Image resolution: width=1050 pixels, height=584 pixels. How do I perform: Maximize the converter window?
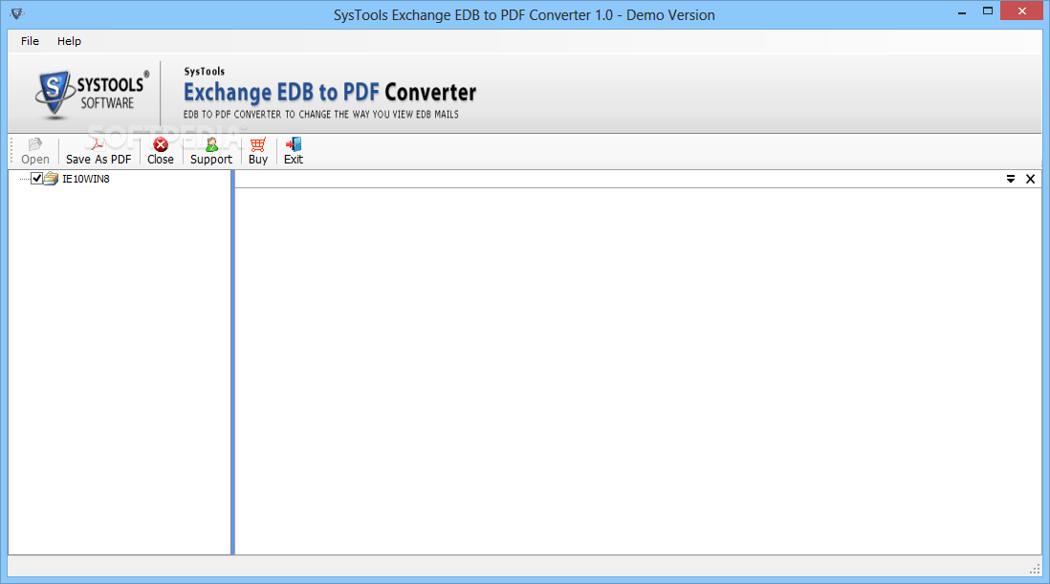(988, 11)
